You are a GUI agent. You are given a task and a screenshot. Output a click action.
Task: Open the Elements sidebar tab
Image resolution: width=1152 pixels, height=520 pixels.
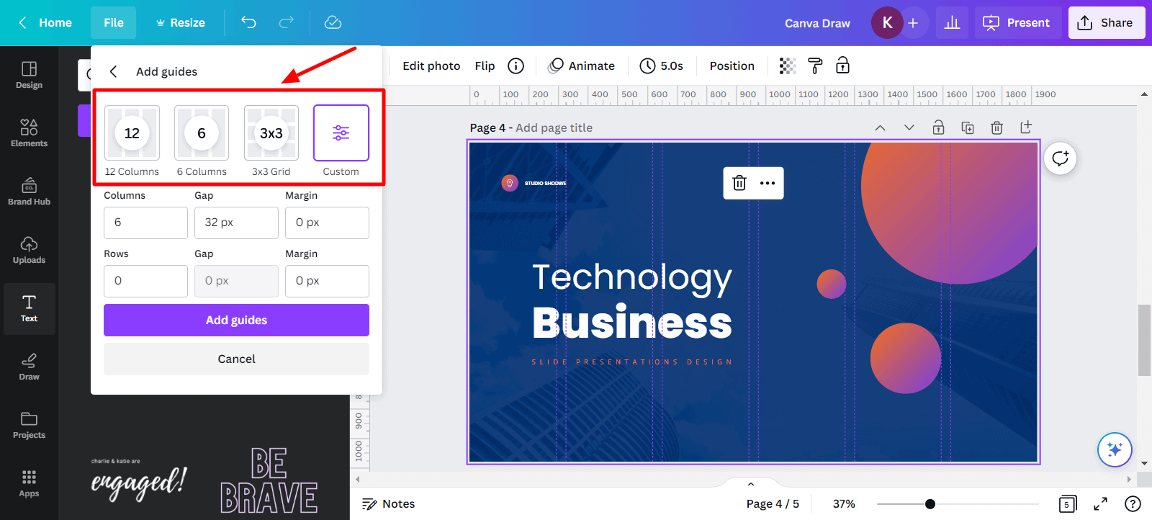[x=29, y=134]
